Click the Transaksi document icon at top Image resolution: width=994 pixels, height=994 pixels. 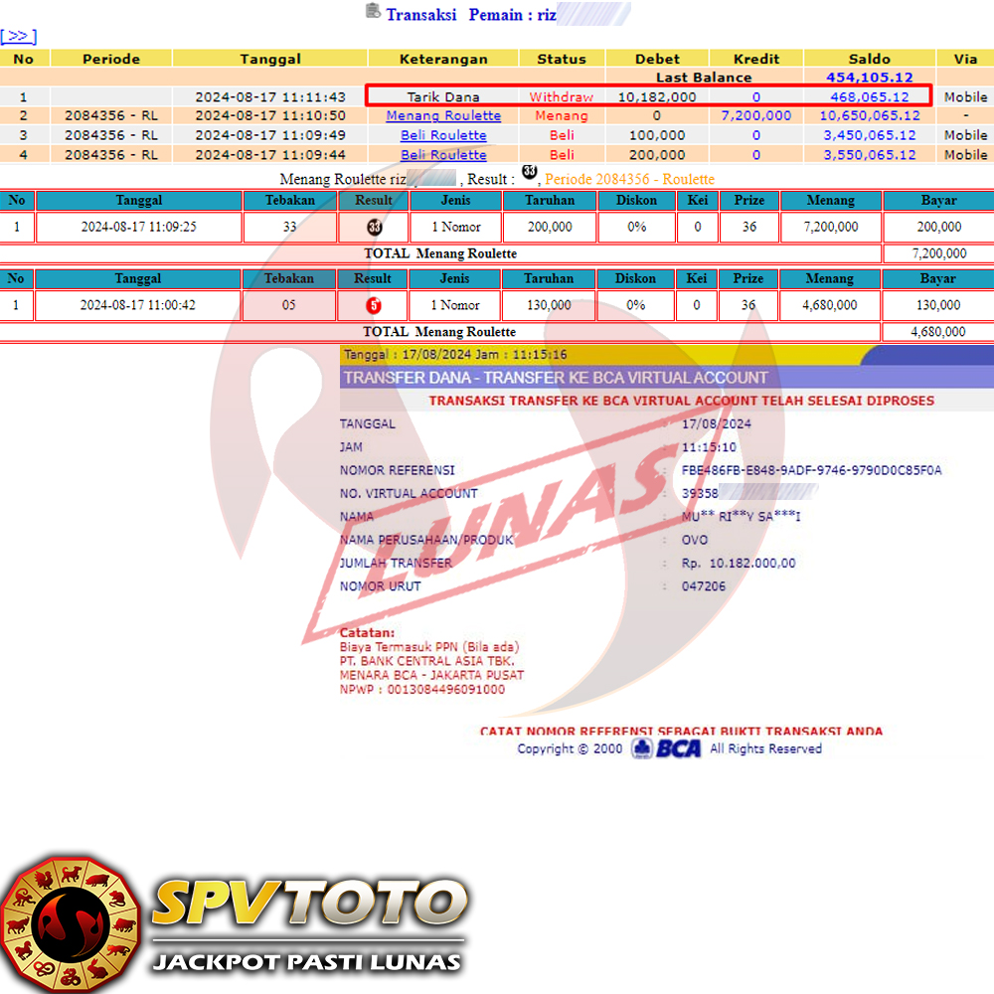[x=373, y=12]
